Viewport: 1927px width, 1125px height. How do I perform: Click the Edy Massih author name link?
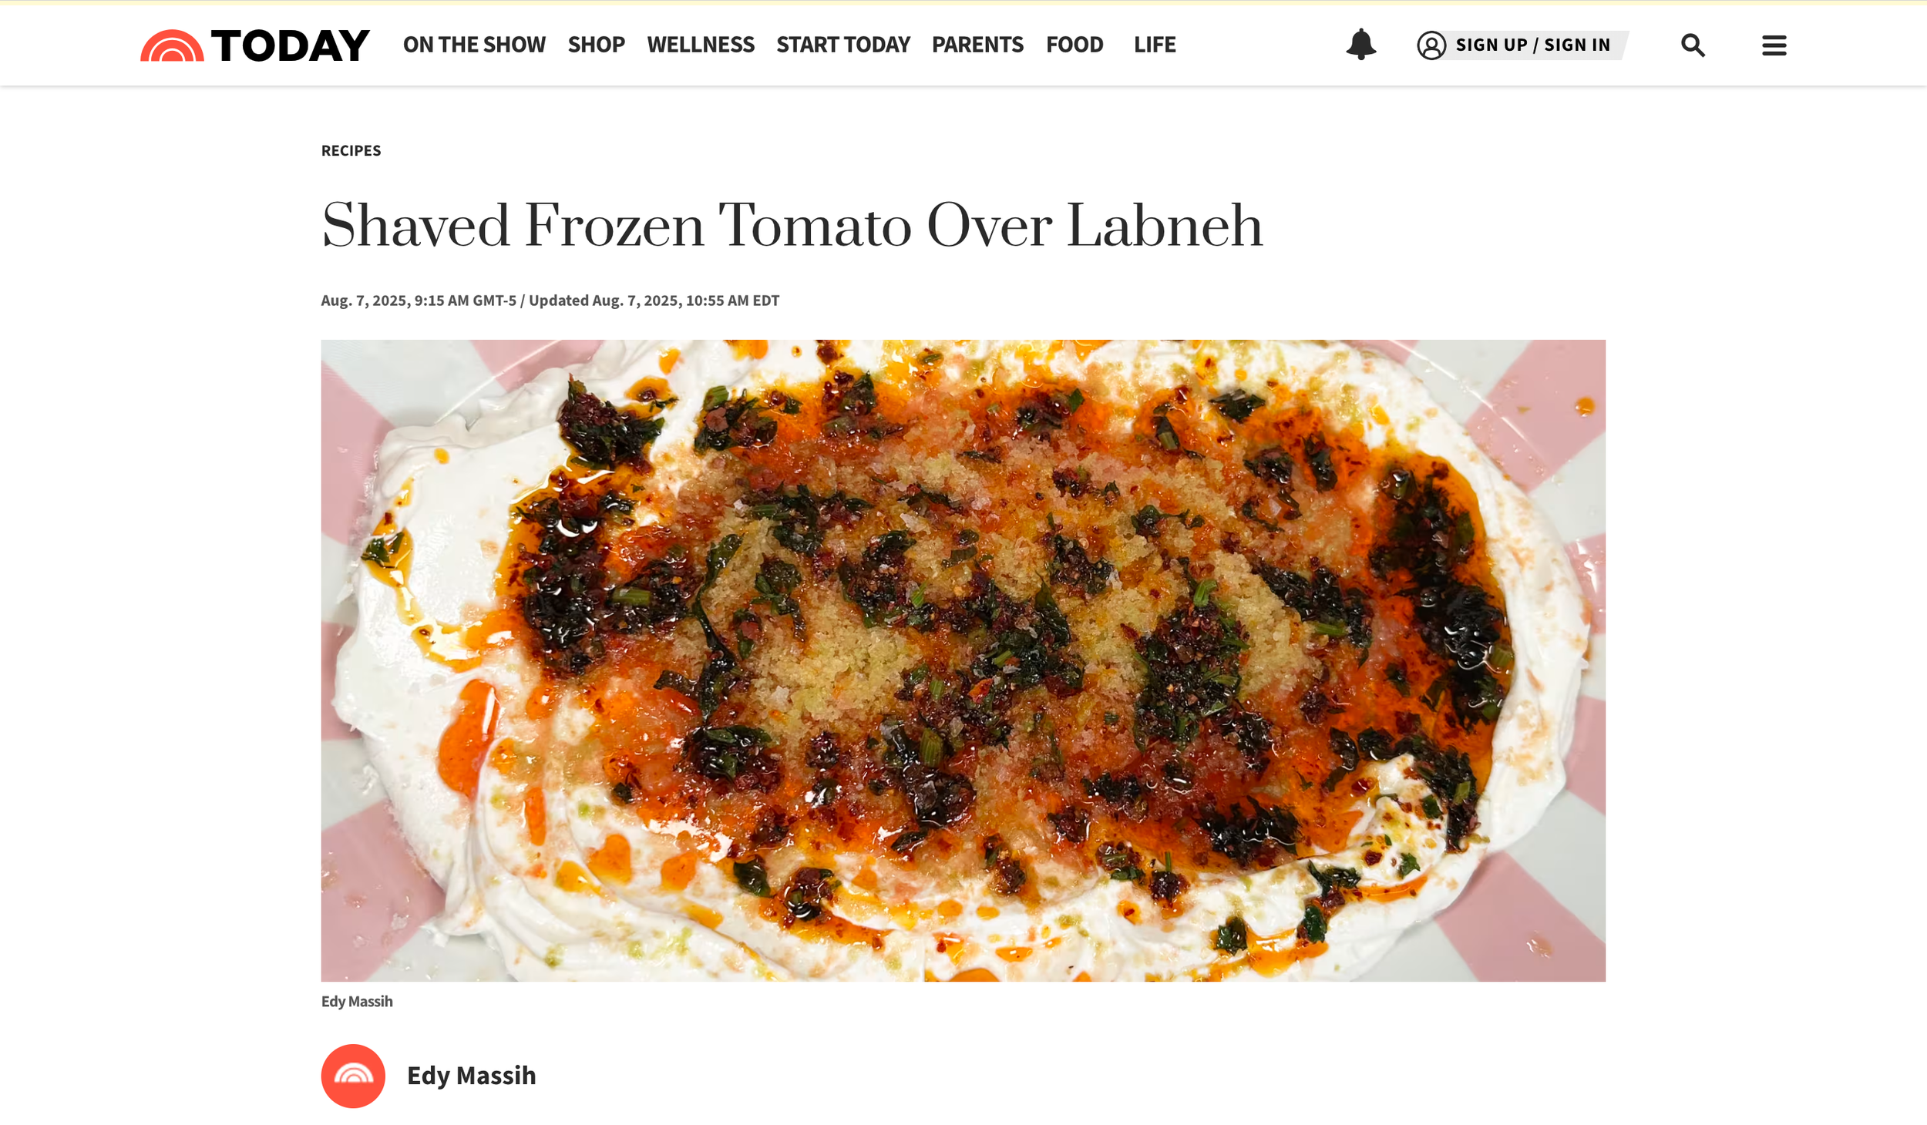click(x=471, y=1076)
